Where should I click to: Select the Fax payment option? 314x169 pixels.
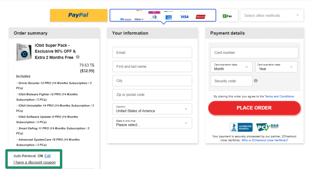point(228,16)
